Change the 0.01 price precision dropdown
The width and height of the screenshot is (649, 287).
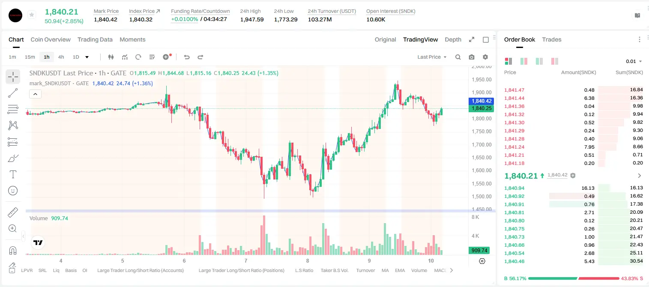coord(634,61)
